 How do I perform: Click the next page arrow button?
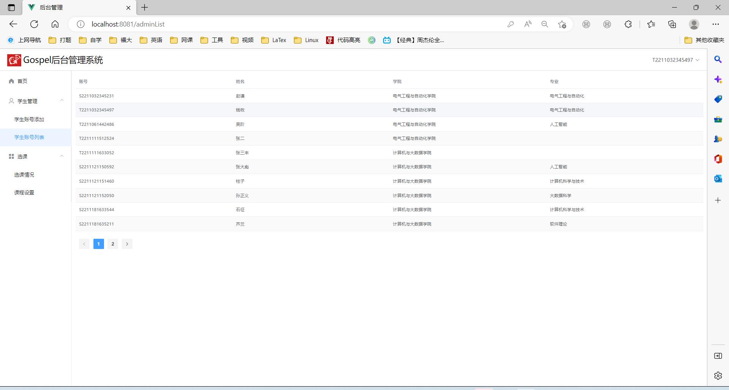click(127, 244)
